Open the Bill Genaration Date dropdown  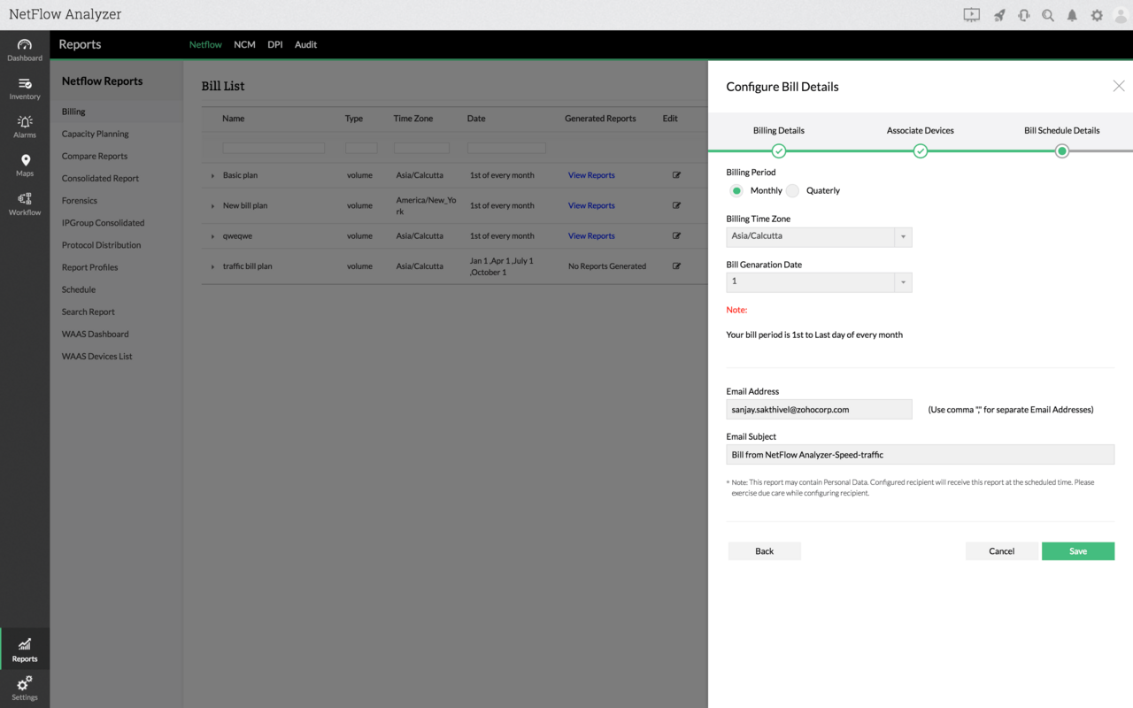click(819, 281)
